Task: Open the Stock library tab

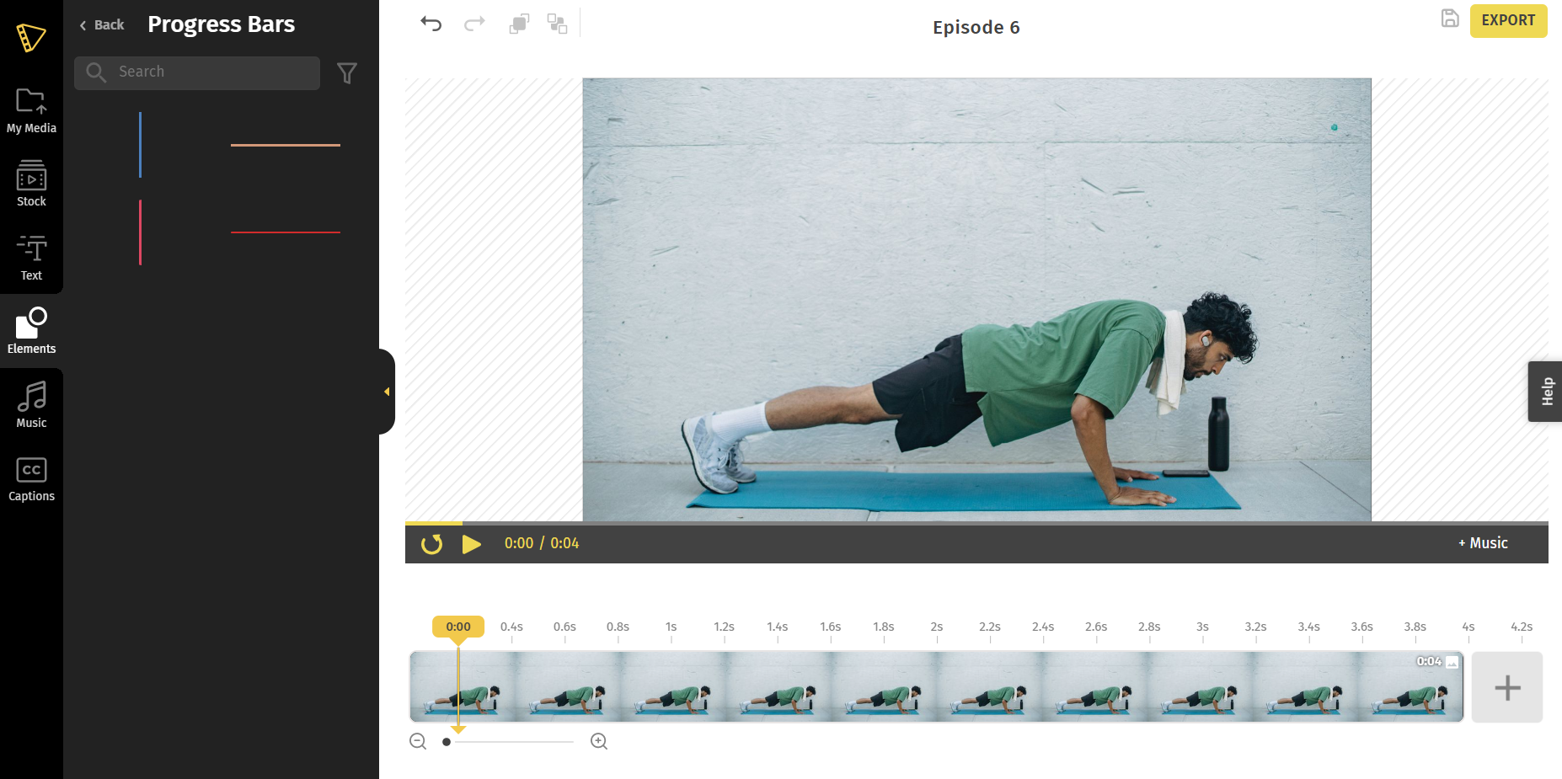Action: tap(31, 184)
